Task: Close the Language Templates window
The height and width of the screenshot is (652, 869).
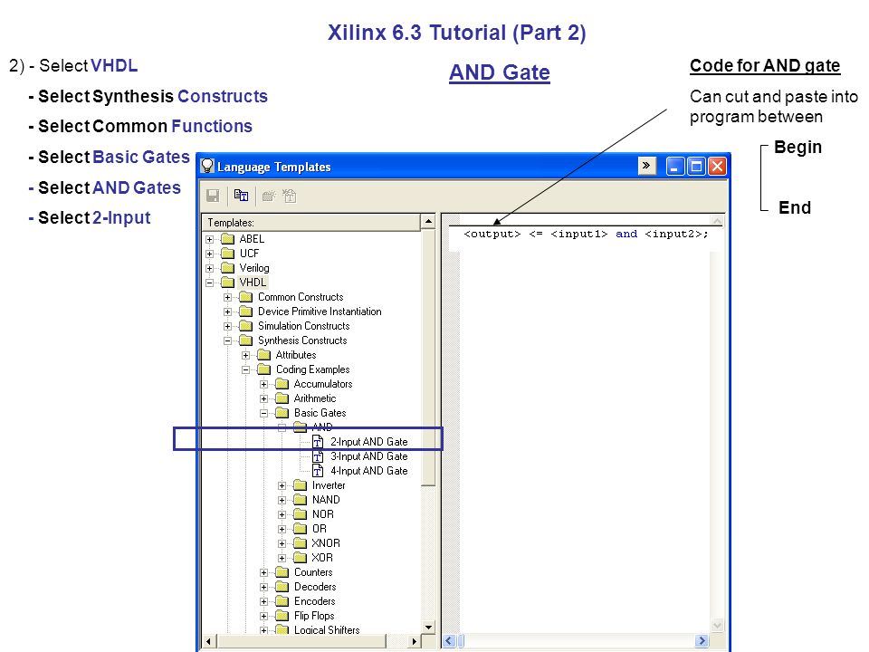Action: click(717, 166)
